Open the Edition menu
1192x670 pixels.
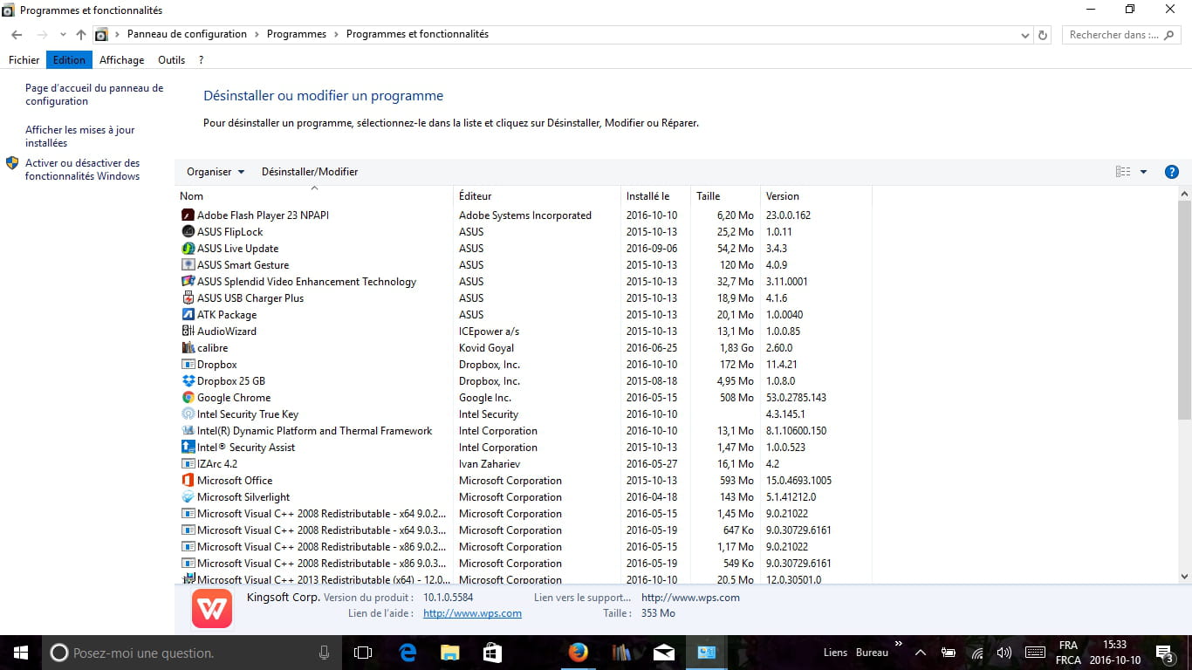[69, 60]
